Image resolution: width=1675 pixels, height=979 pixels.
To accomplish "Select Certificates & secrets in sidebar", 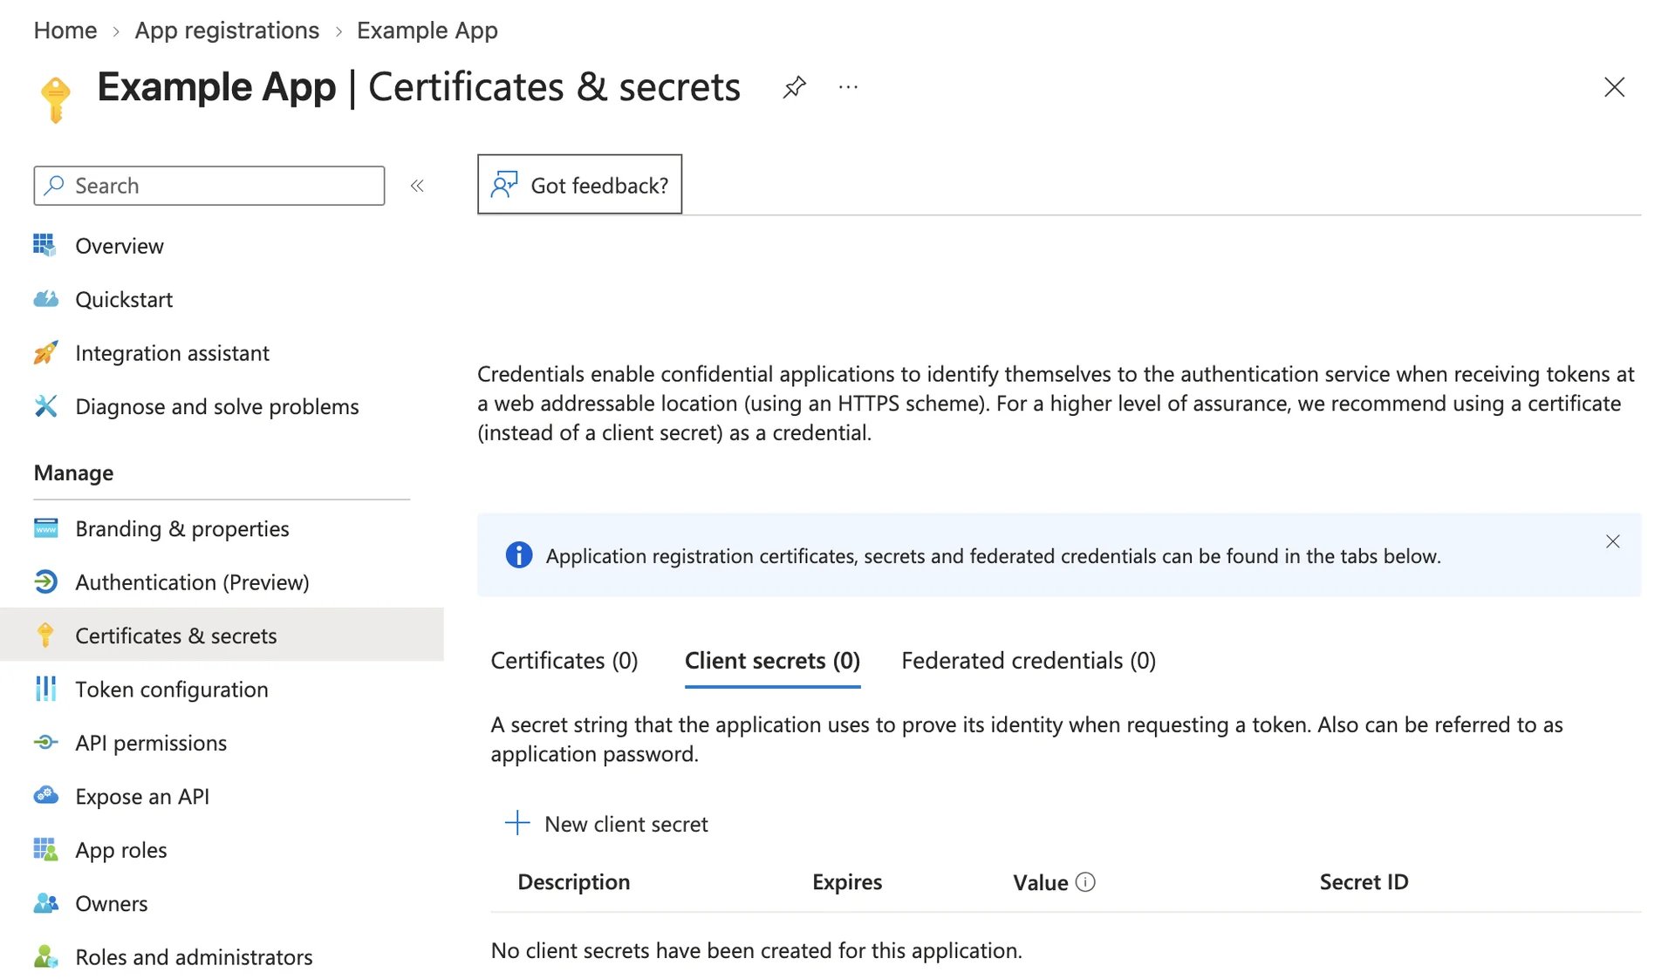I will point(222,635).
